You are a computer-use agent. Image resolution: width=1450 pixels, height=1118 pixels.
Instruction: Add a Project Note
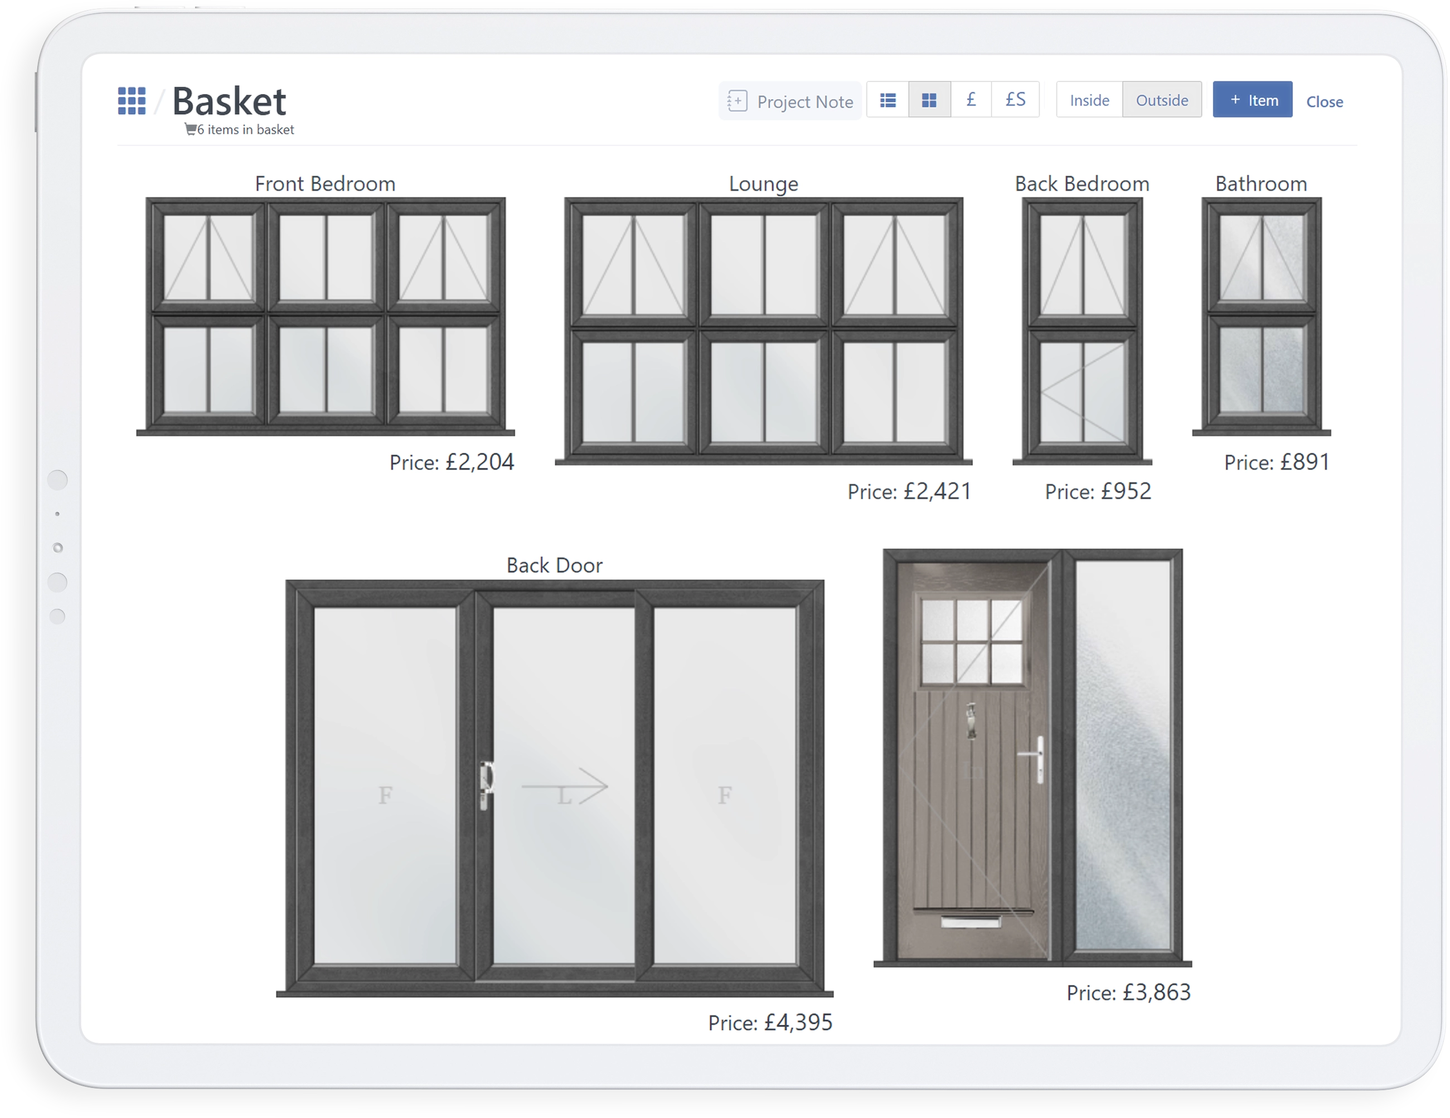click(x=790, y=101)
